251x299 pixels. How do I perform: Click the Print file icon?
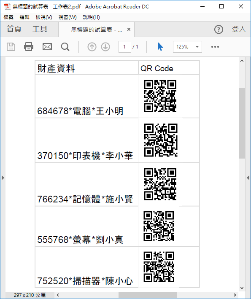click(29, 47)
